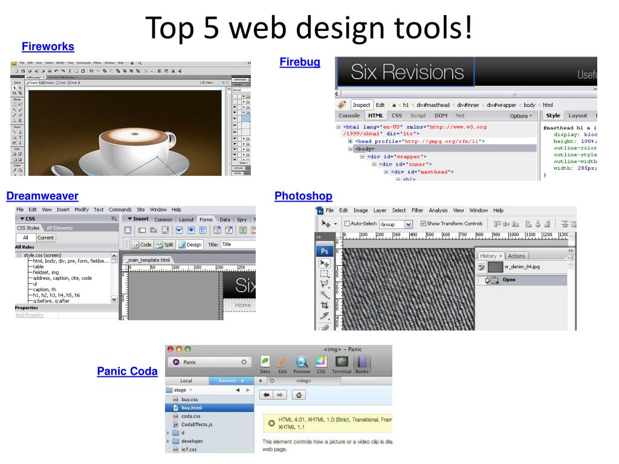Viewport: 619px width, 464px height.
Task: Insert a checkbox form element in Dreamweaver
Action: click(x=179, y=230)
